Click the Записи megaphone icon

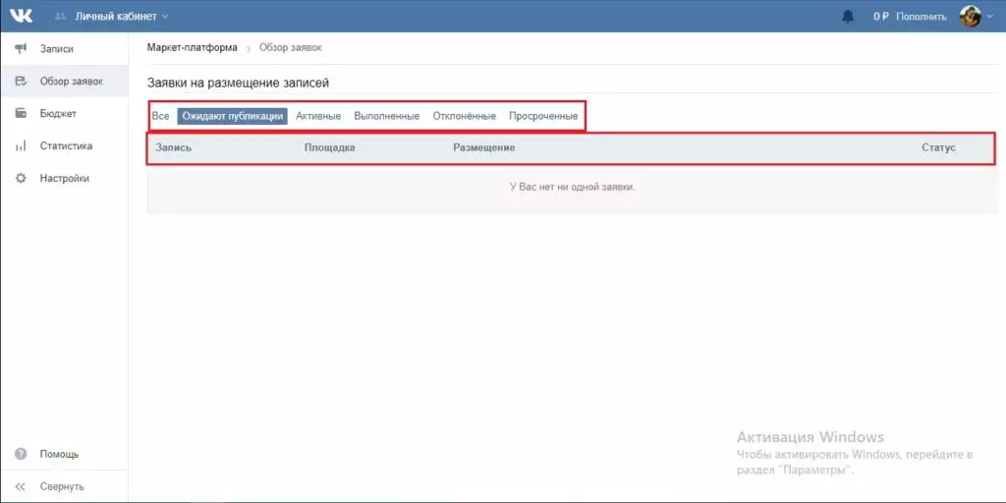point(21,49)
